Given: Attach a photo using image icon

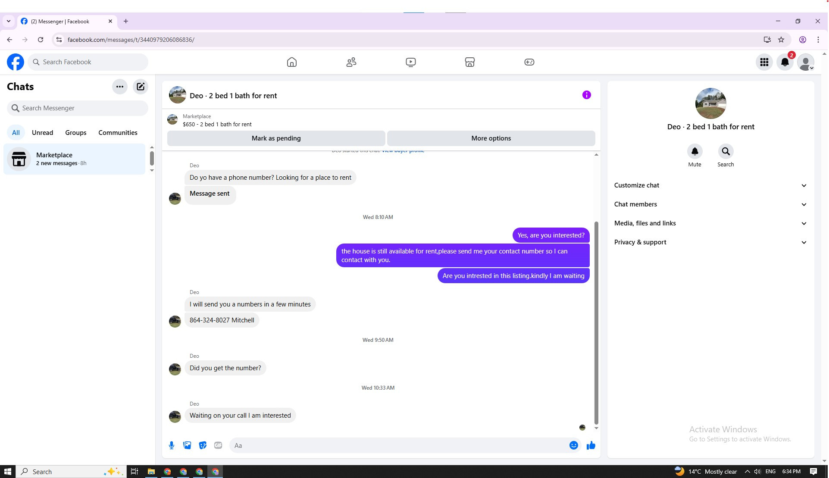Looking at the screenshot, I should 187,445.
